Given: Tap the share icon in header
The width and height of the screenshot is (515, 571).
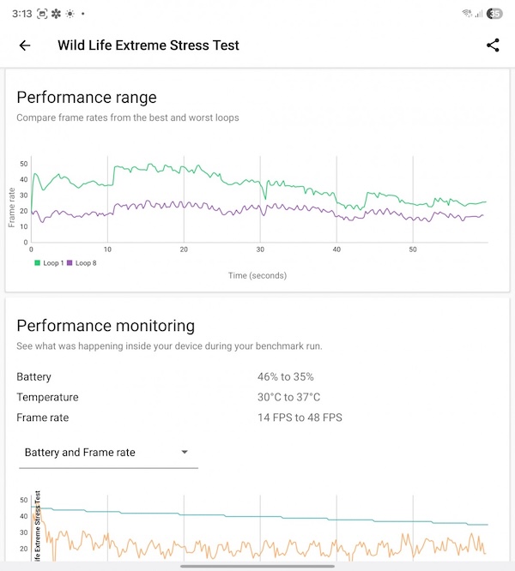Looking at the screenshot, I should [493, 45].
